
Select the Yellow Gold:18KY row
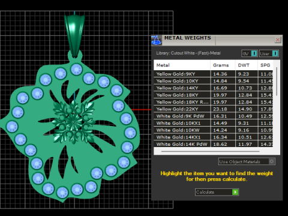(214, 95)
